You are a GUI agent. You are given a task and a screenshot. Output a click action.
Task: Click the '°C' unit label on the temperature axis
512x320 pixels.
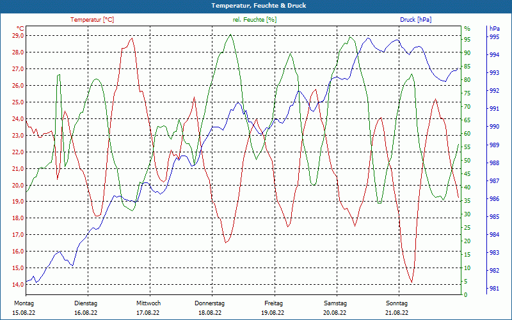20,28
